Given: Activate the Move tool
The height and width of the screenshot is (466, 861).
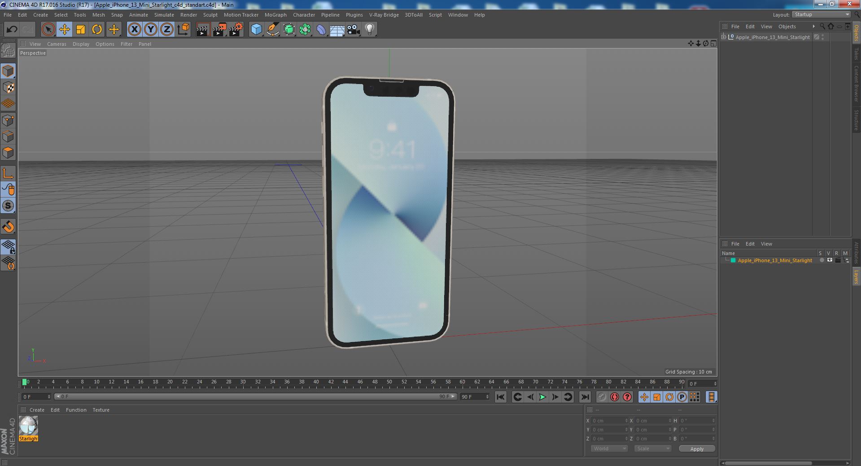Looking at the screenshot, I should point(64,30).
